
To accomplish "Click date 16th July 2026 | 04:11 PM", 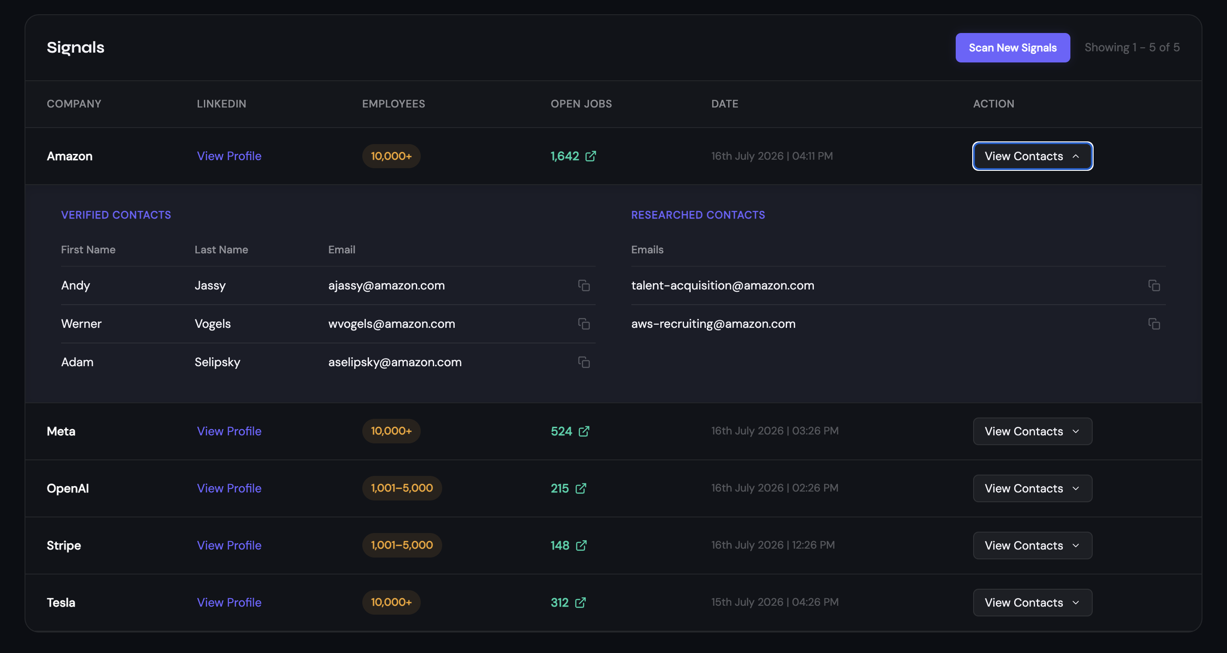I will coord(771,156).
